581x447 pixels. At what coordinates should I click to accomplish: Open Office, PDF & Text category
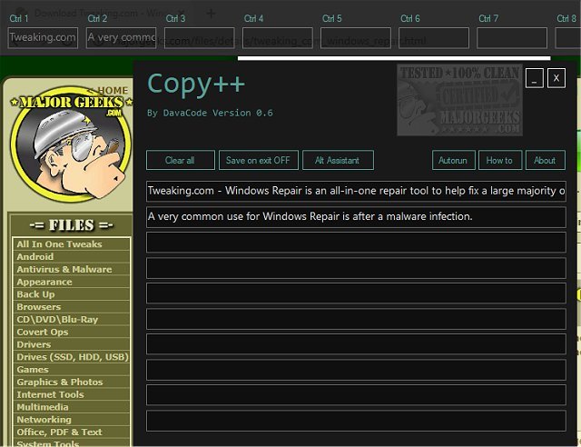(x=71, y=432)
